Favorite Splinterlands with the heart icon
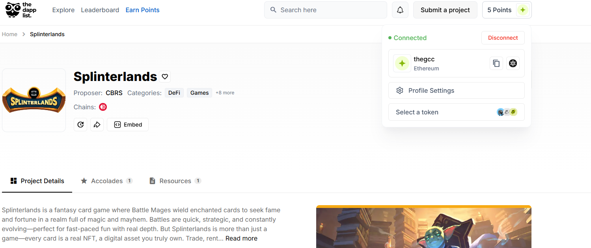The height and width of the screenshot is (248, 591). point(165,76)
